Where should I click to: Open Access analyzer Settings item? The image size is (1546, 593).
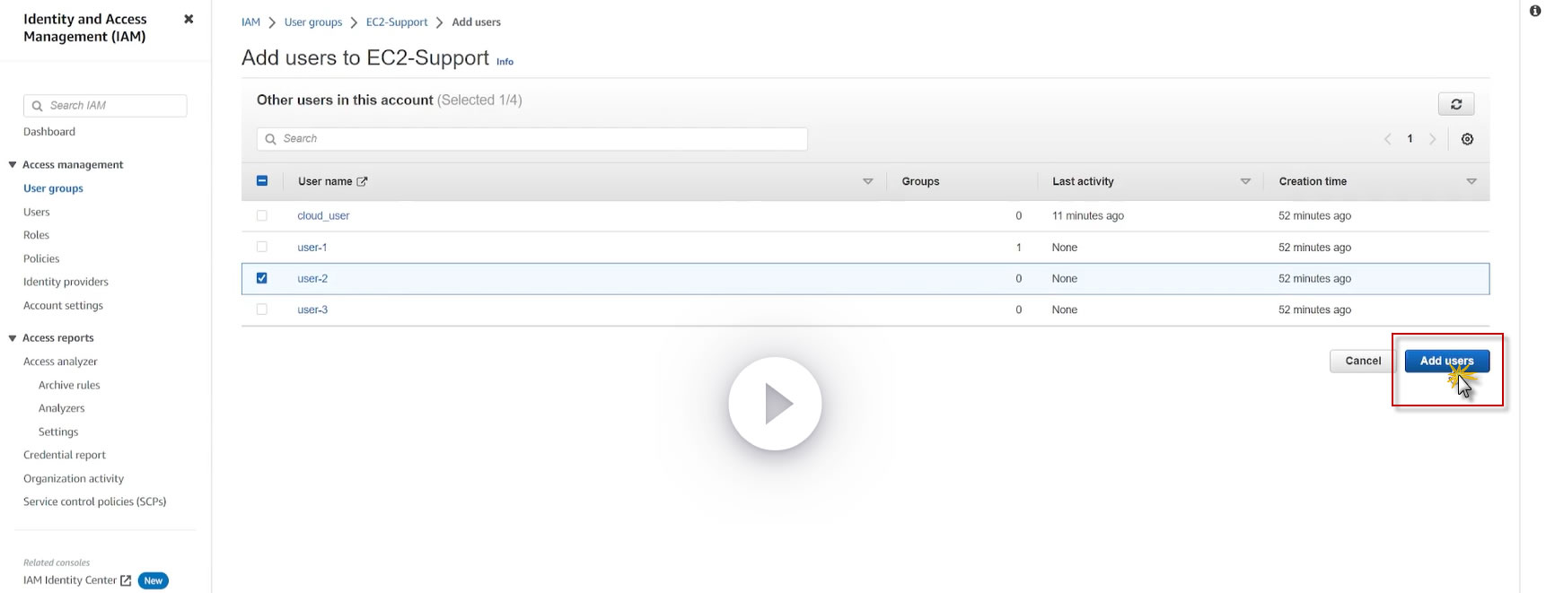pyautogui.click(x=58, y=432)
